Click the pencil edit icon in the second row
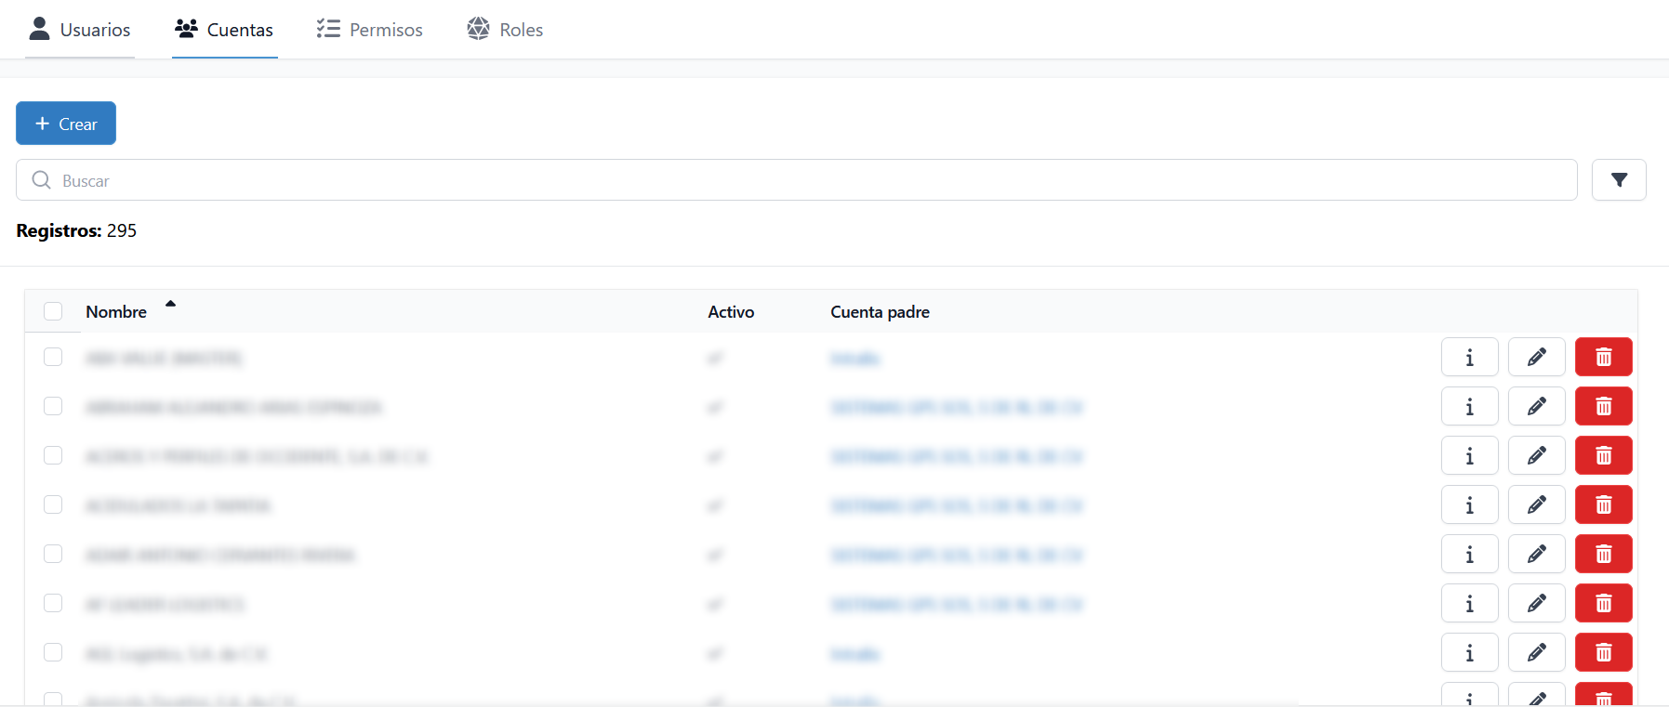1669x707 pixels. coord(1536,406)
